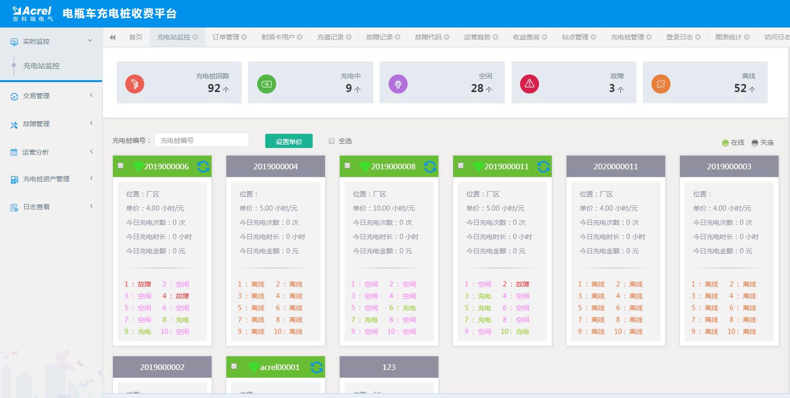Click refresh icon on station 2019000008

point(430,167)
